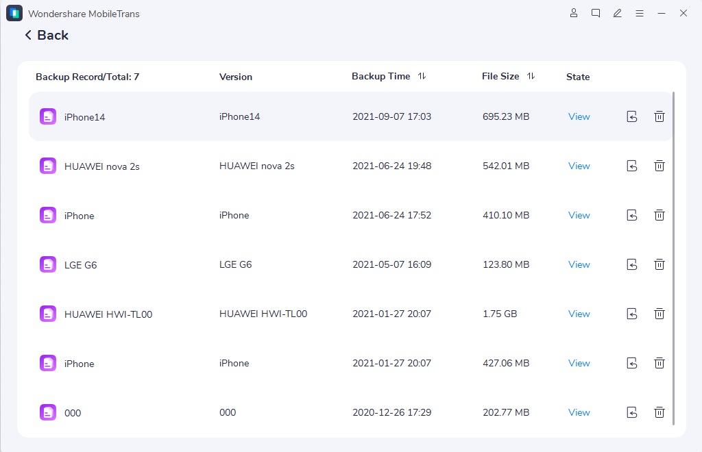Click the State column header

tap(577, 77)
